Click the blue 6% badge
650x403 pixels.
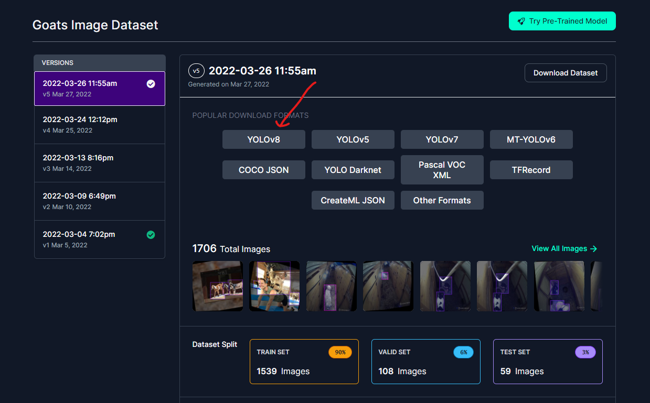pos(464,352)
